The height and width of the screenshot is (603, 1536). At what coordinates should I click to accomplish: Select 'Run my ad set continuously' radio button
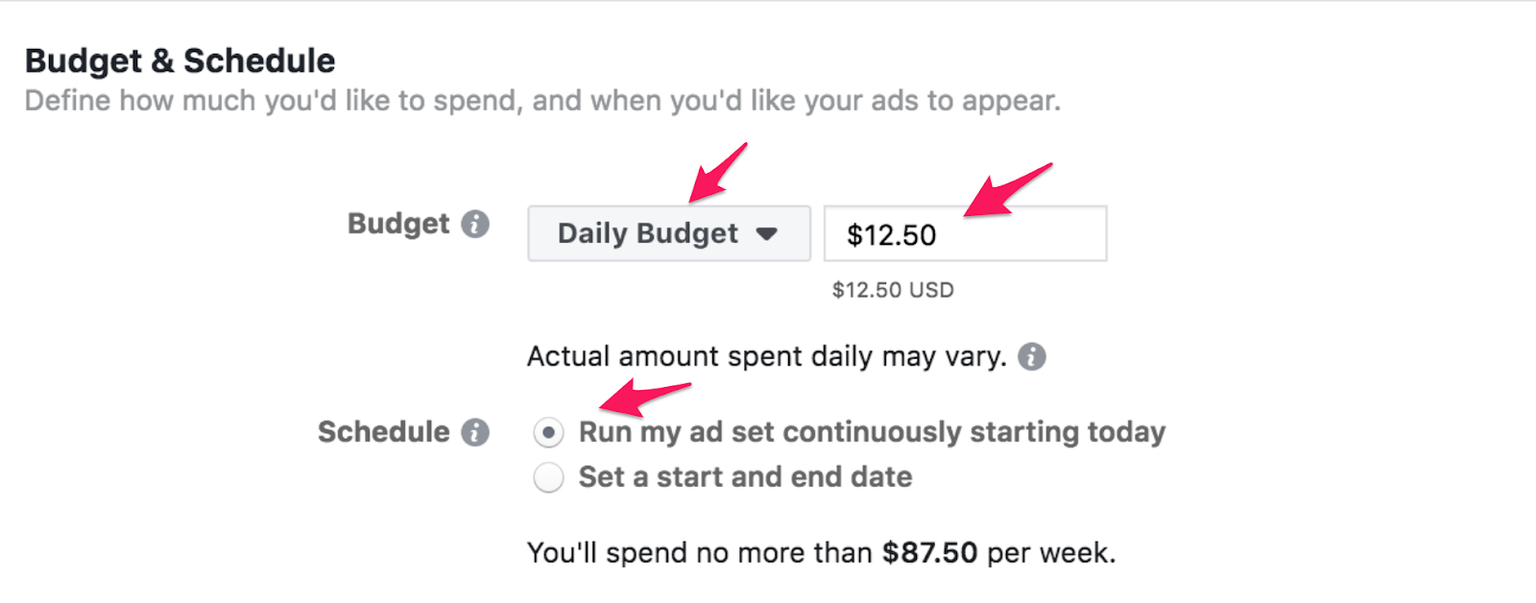click(x=548, y=433)
